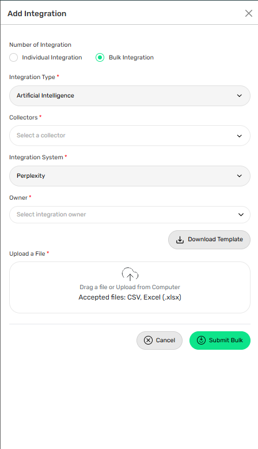Screen dimensions: 258x449
Task: Open the Artificial Intelligence type dropdown
Action: (130, 96)
